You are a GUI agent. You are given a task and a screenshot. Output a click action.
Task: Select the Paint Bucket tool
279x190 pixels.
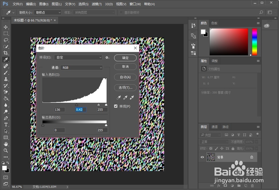pyautogui.click(x=6, y=98)
